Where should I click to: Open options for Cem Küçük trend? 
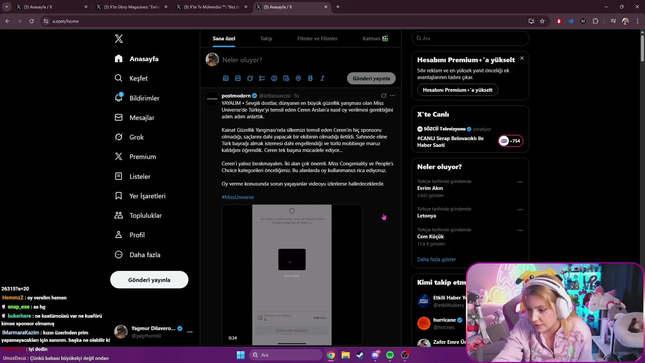tap(520, 230)
